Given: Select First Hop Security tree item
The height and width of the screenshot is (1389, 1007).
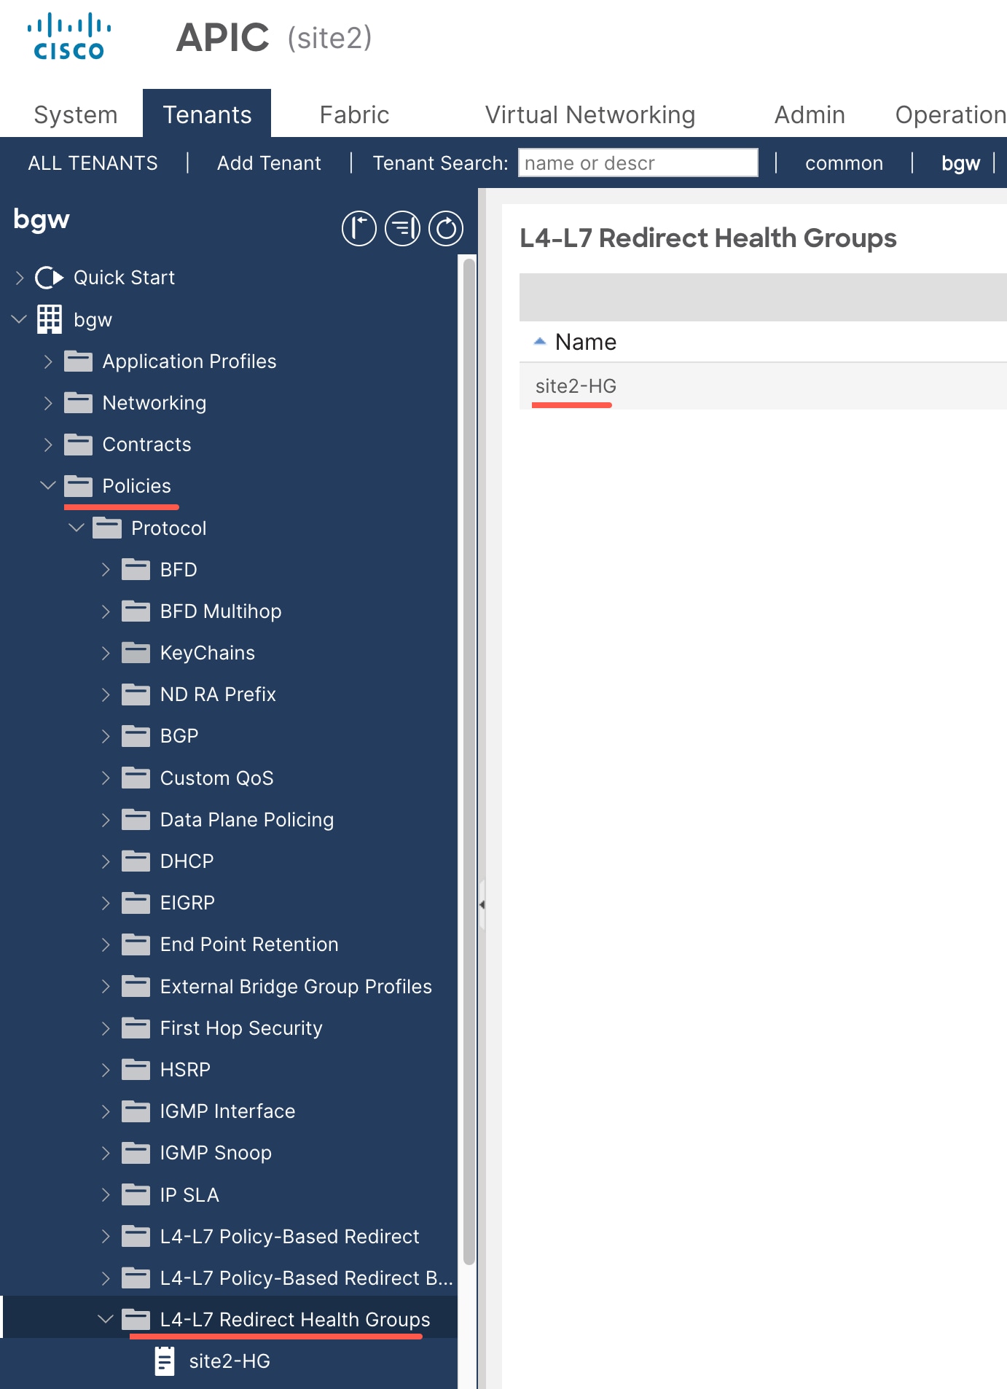Looking at the screenshot, I should tap(241, 1028).
